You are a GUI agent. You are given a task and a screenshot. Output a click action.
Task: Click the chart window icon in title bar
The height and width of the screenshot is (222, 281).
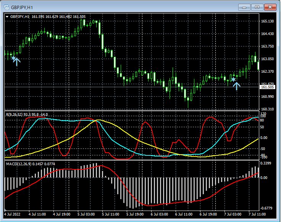[6, 7]
